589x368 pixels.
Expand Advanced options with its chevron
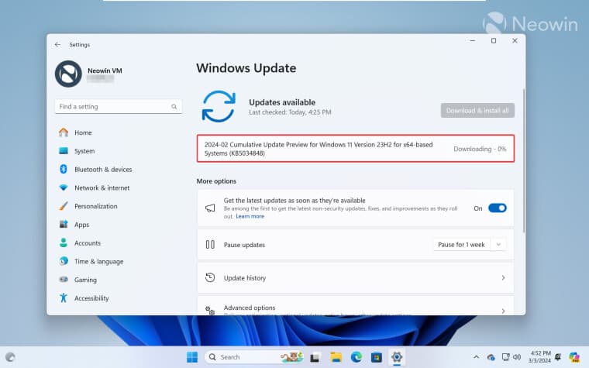[x=503, y=311]
